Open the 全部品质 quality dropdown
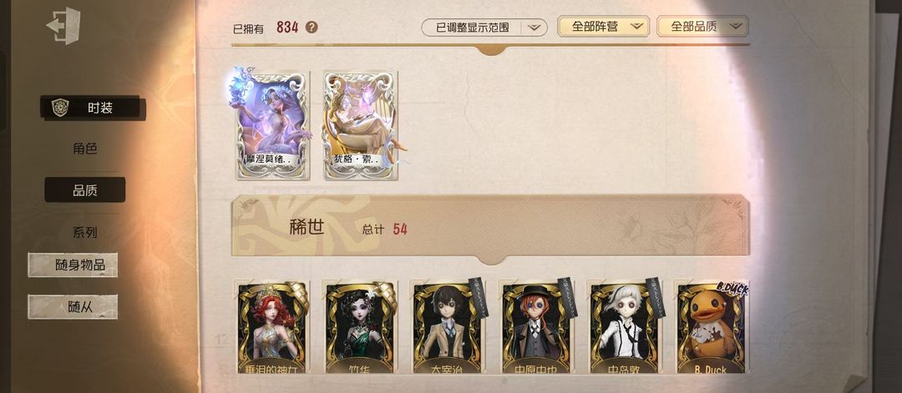 tap(702, 27)
